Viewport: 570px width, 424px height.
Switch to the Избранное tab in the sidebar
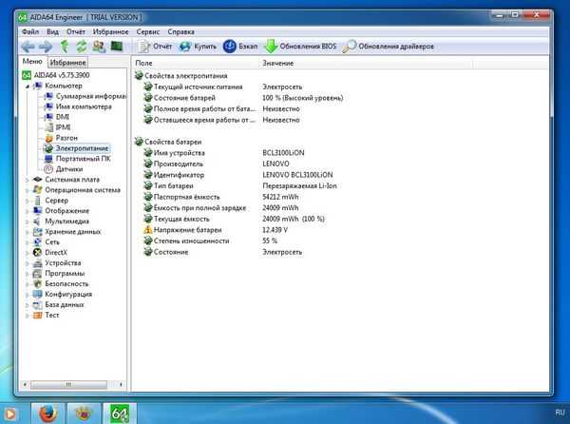[x=68, y=62]
